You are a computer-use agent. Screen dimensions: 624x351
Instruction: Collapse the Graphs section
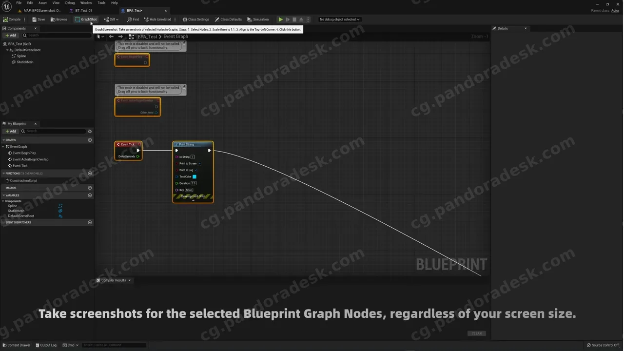point(4,140)
